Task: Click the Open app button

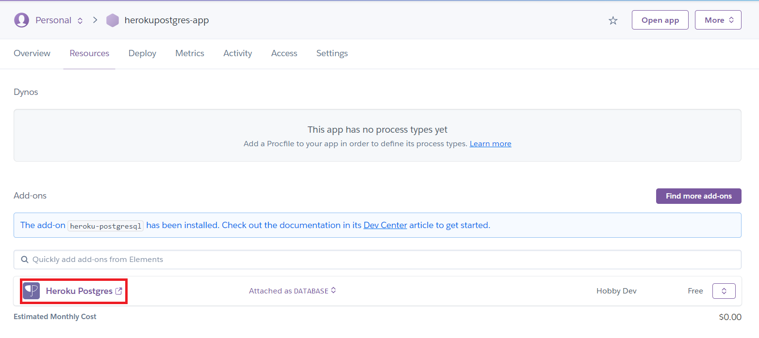Action: coord(660,20)
